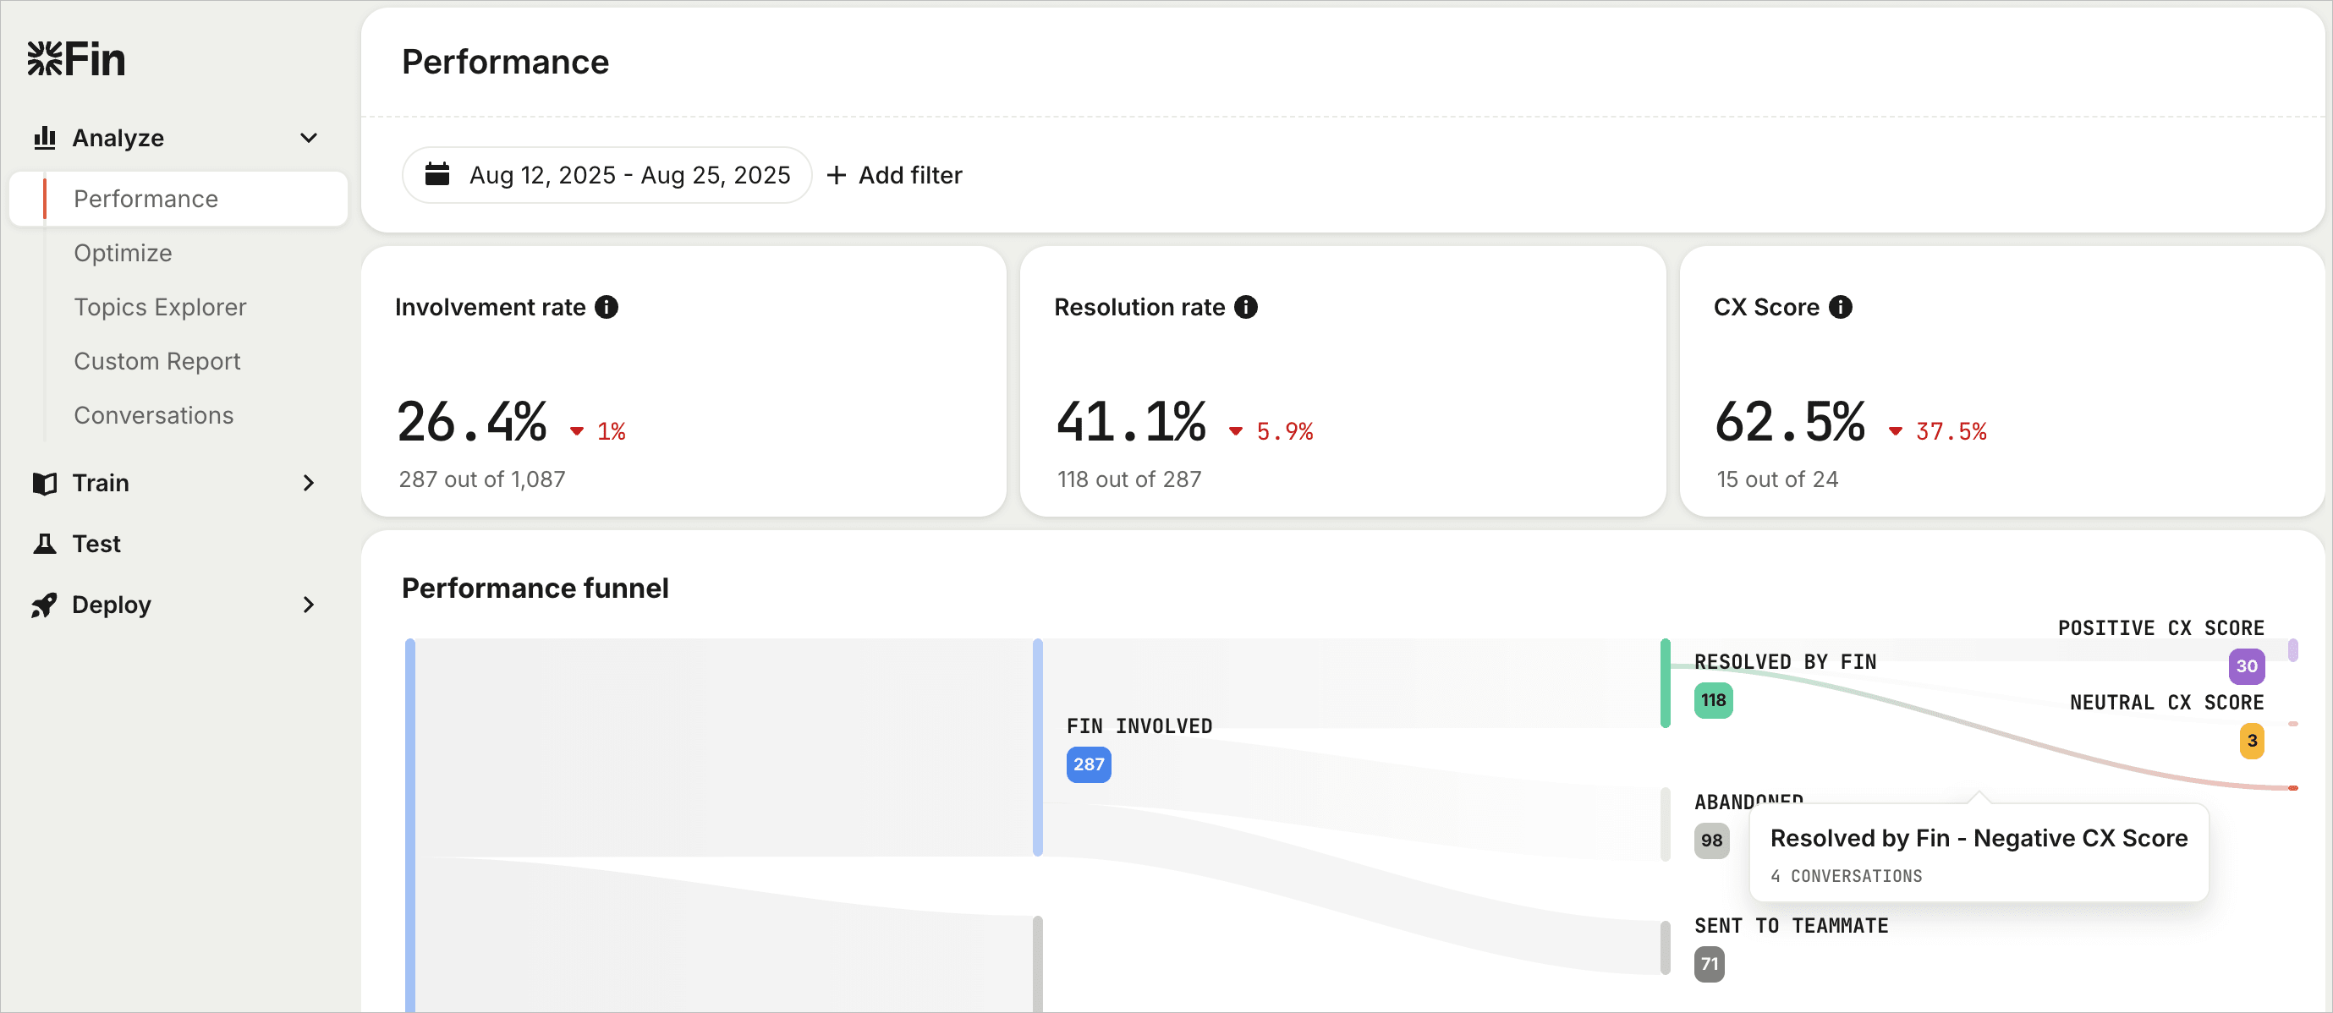Click the Train book icon
The width and height of the screenshot is (2333, 1013).
tap(44, 483)
